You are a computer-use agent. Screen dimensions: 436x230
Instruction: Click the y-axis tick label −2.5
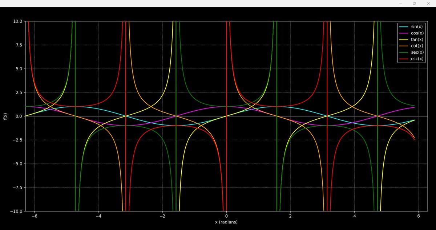point(17,140)
